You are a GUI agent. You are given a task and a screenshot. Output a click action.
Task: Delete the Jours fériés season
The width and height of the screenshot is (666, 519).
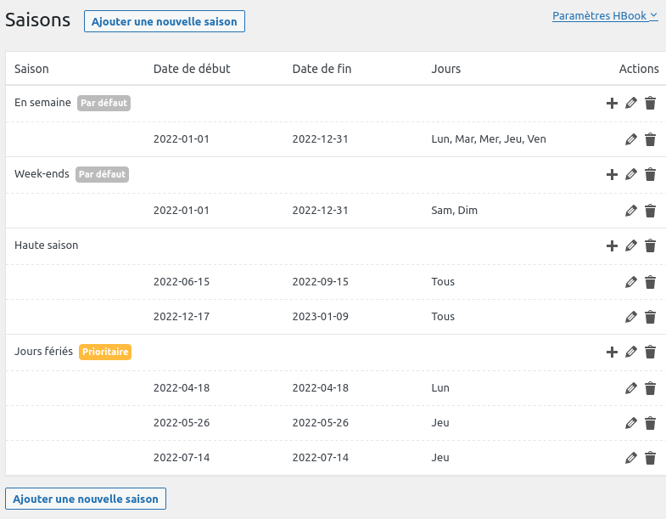click(x=651, y=352)
